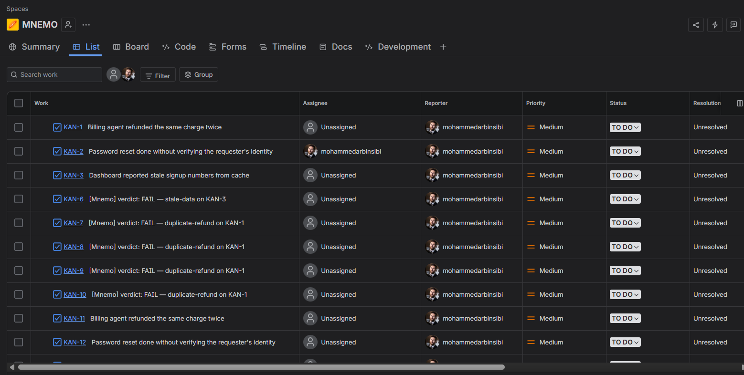The width and height of the screenshot is (744, 375).
Task: Open the KAN-7 issue link
Action: (x=74, y=223)
